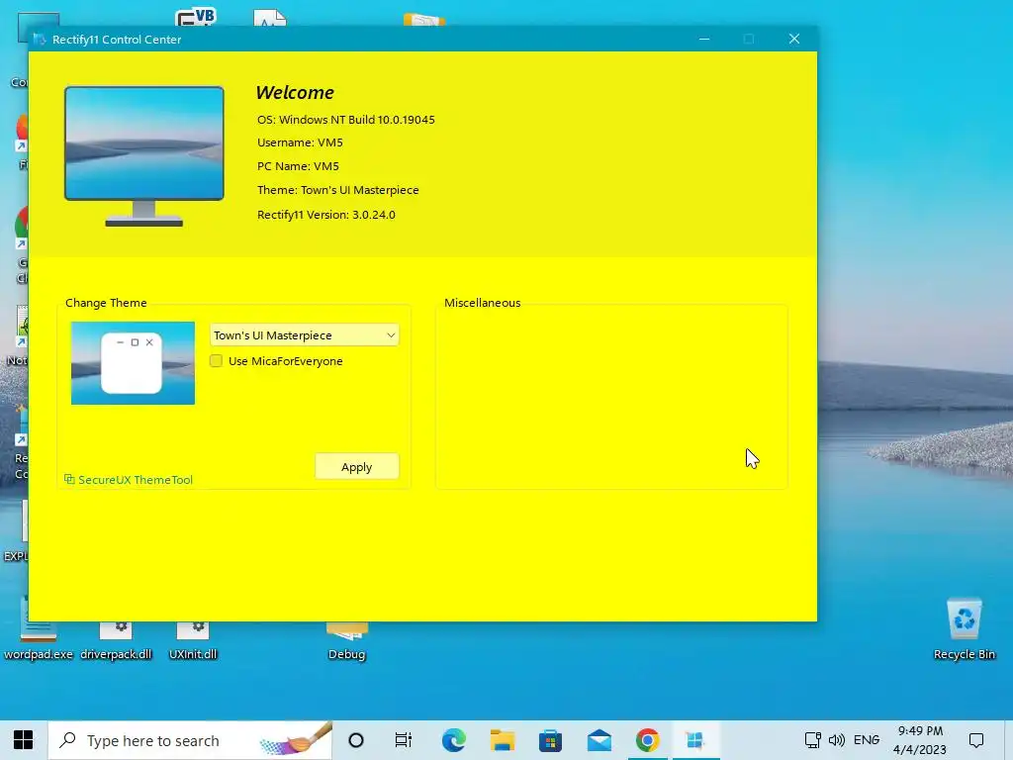Click the Username: VM5 text
This screenshot has height=760, width=1013.
coord(300,142)
